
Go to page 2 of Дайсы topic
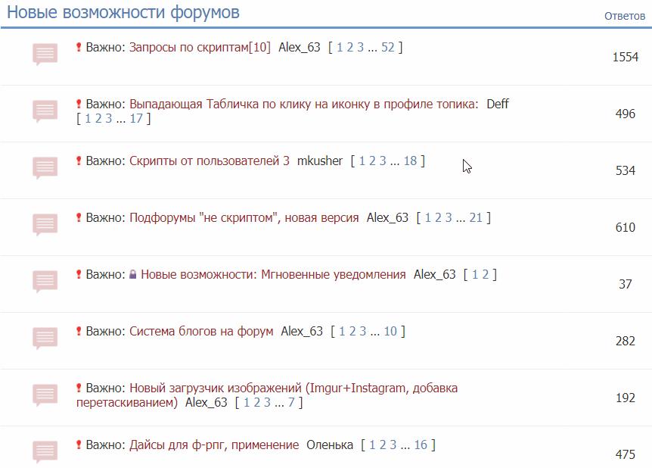pos(383,445)
